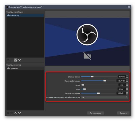
Task: Add a new audio/video filter with plus
Action: point(8,60)
